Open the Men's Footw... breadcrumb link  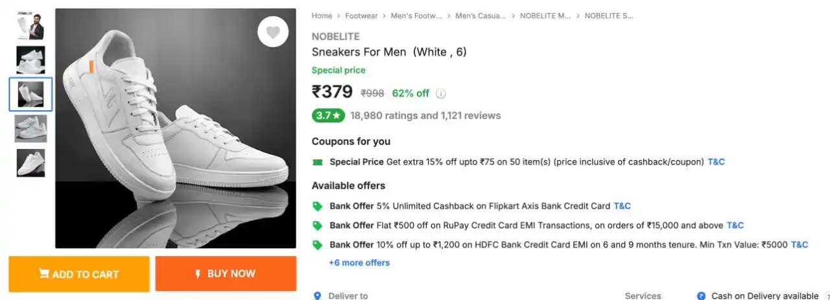(x=416, y=16)
